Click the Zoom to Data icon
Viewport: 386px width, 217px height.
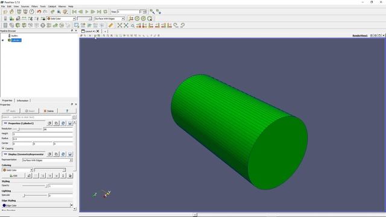(x=126, y=25)
